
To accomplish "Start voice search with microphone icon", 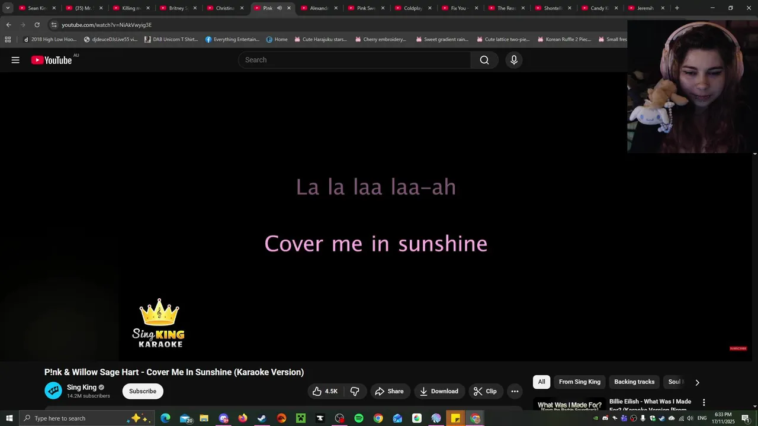I will [514, 60].
